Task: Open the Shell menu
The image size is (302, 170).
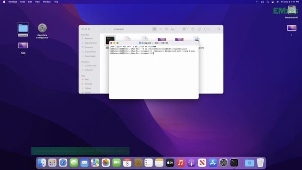Action: click(x=23, y=2)
